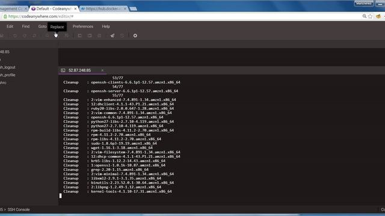The height and width of the screenshot is (216, 385).
Task: Open the gear settings icon in editor toolbar
Action: 135,36
